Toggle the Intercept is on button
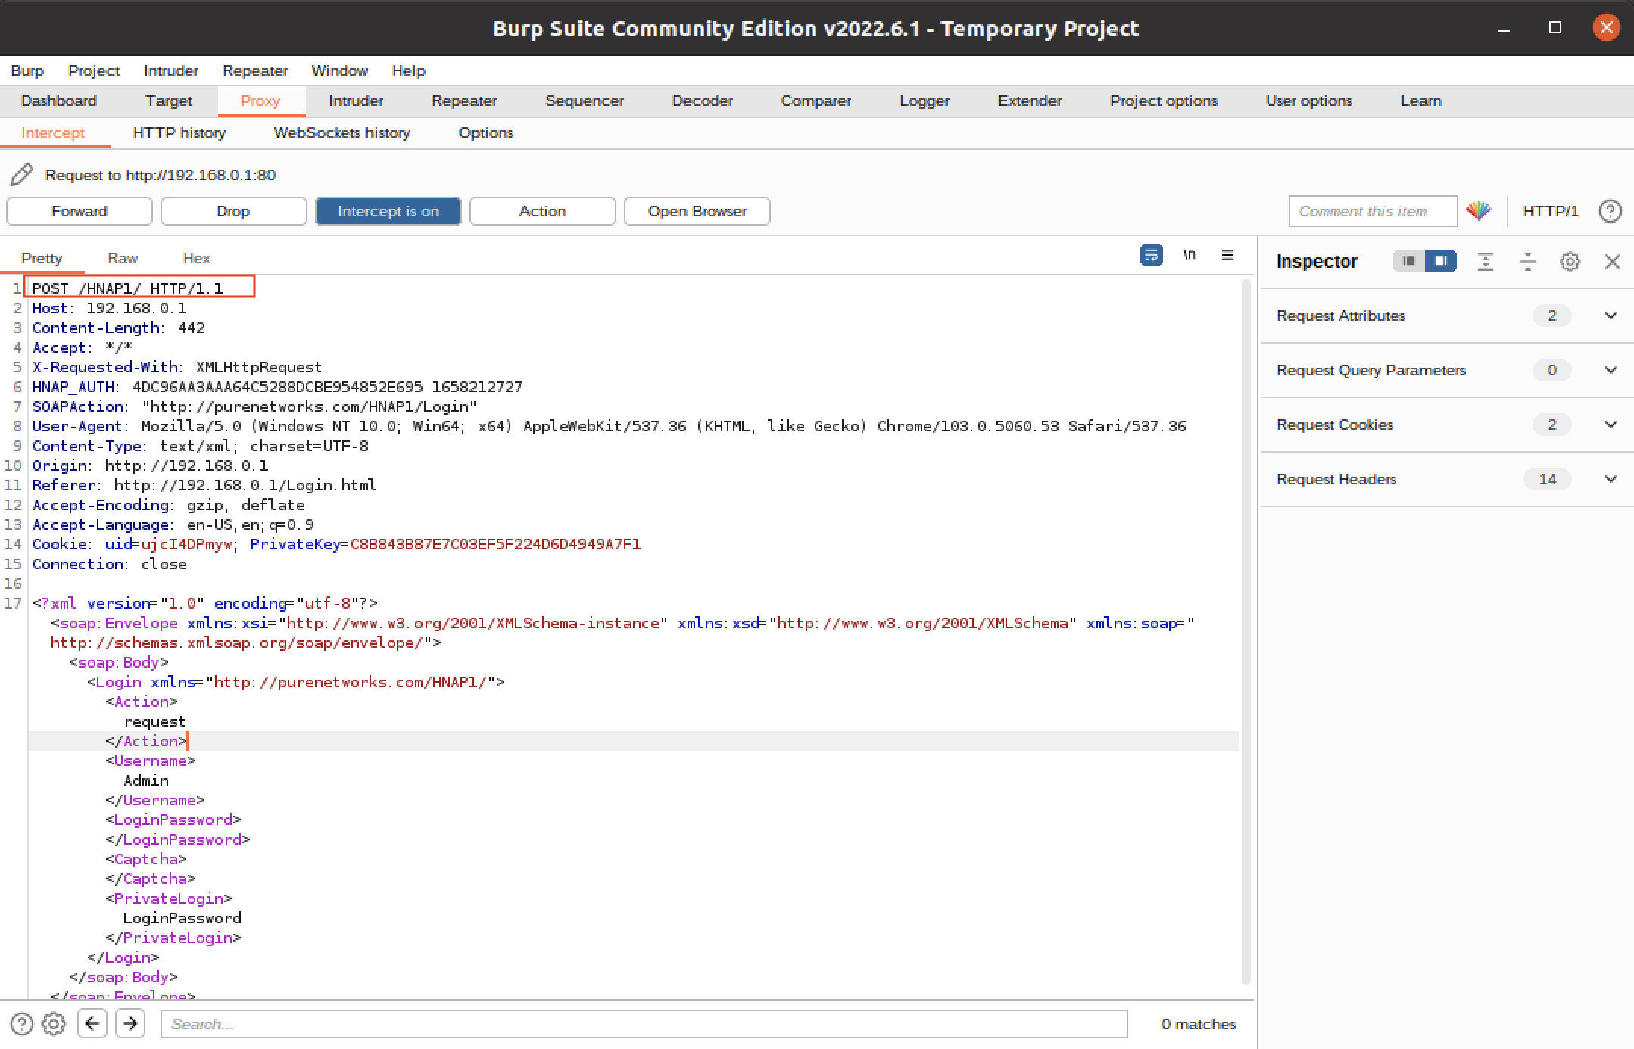This screenshot has width=1634, height=1049. [x=388, y=211]
